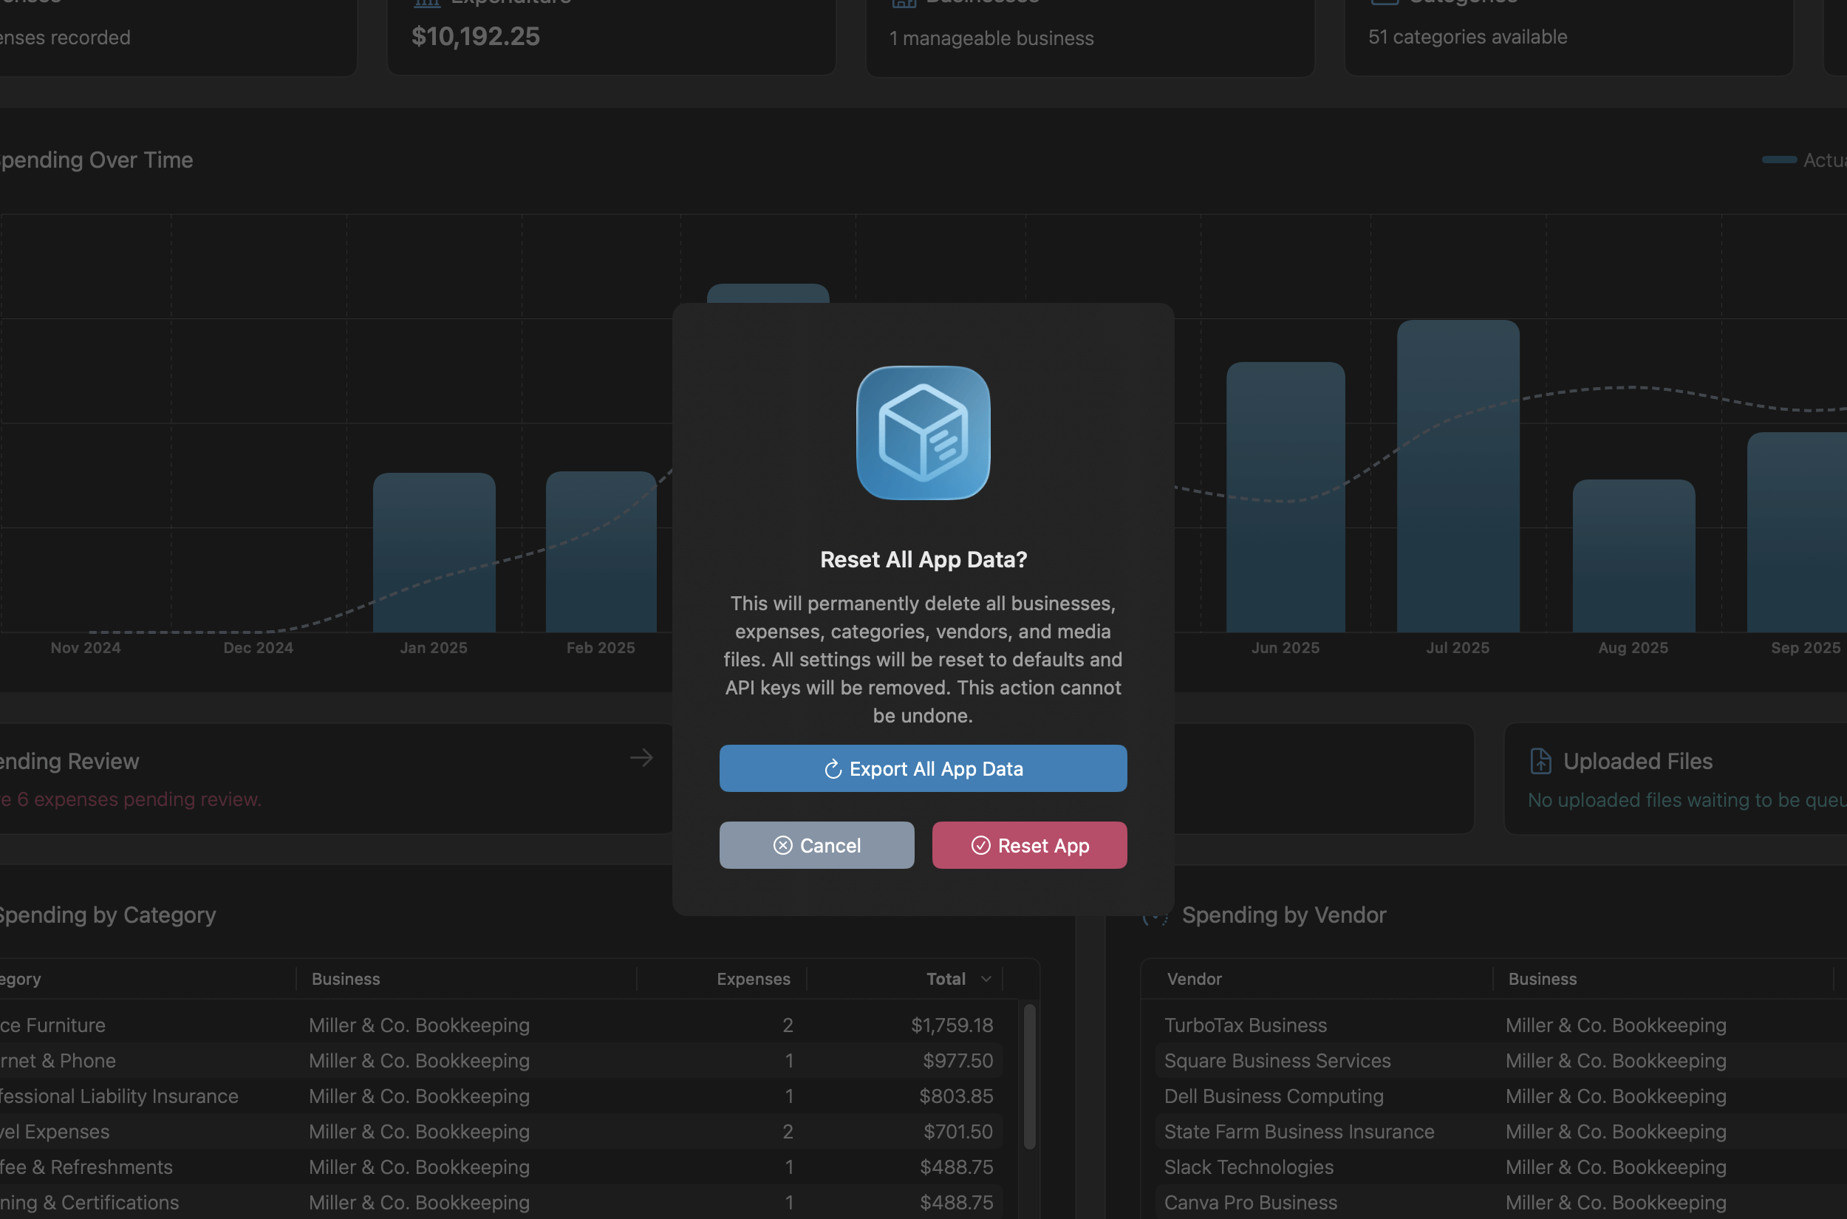The height and width of the screenshot is (1219, 1847).
Task: Confirm reset by clicking Reset App
Action: [x=1029, y=845]
